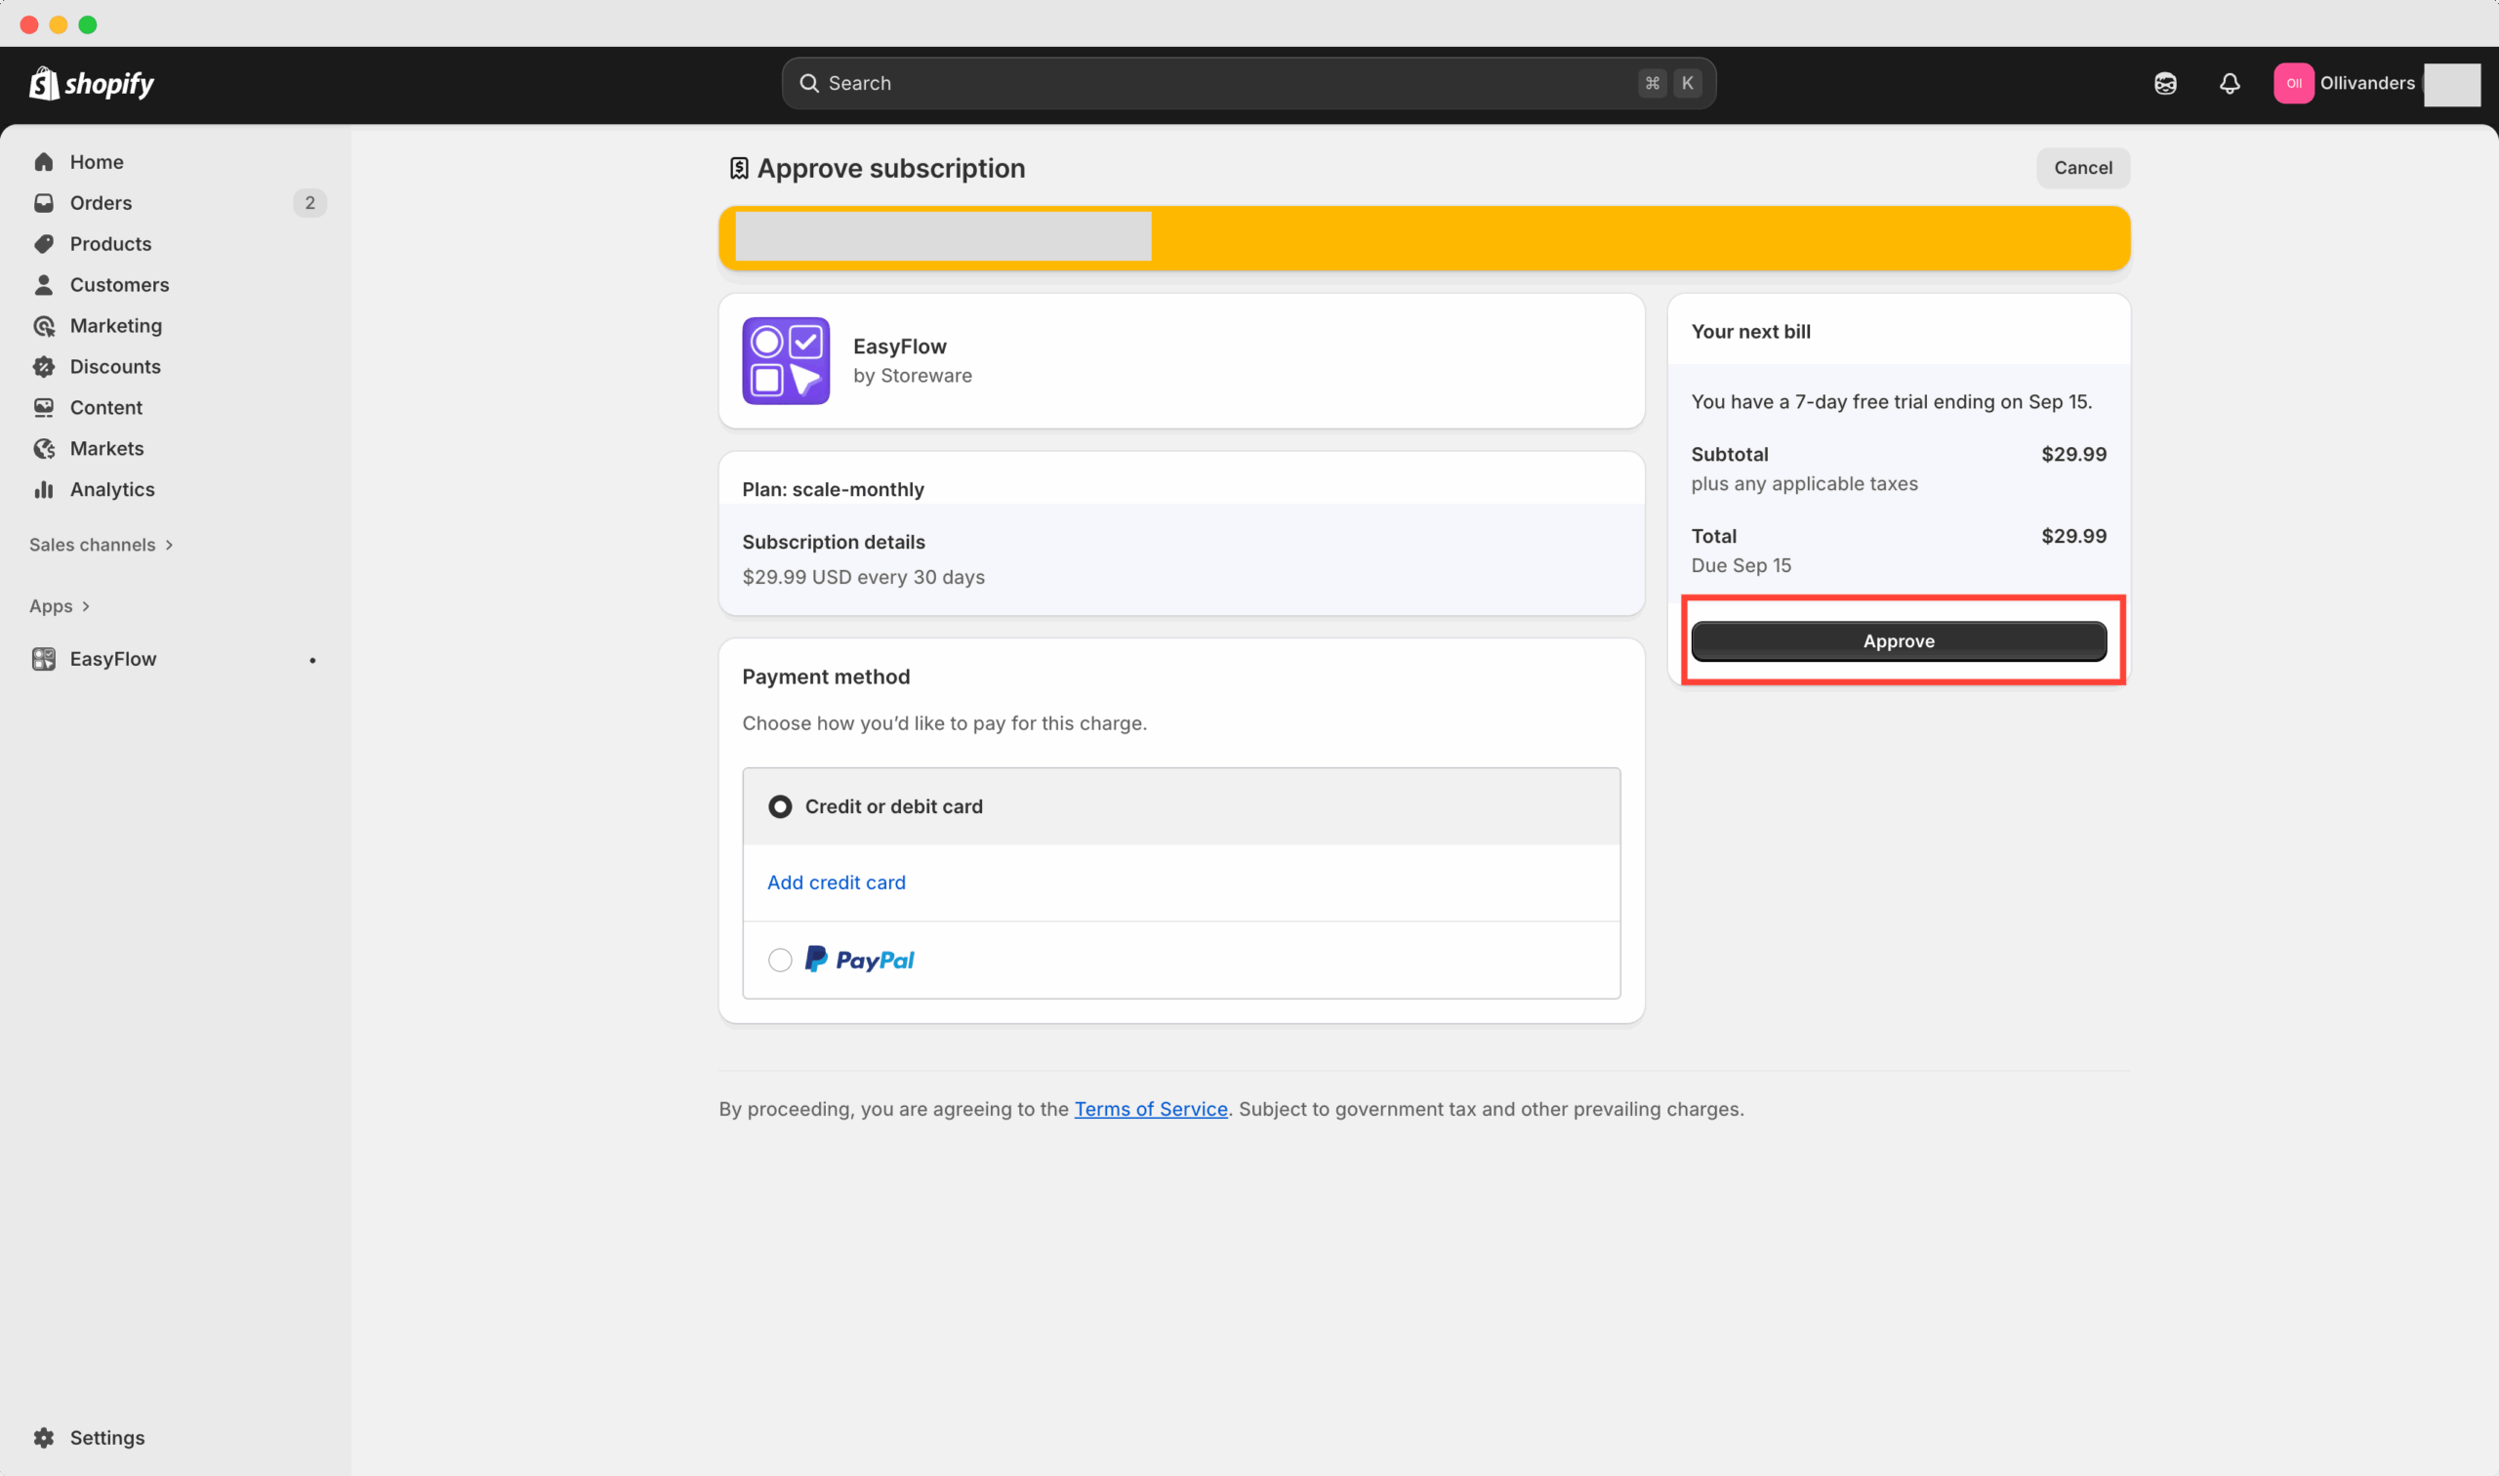
Task: Click the Analytics bar chart icon
Action: pyautogui.click(x=44, y=489)
